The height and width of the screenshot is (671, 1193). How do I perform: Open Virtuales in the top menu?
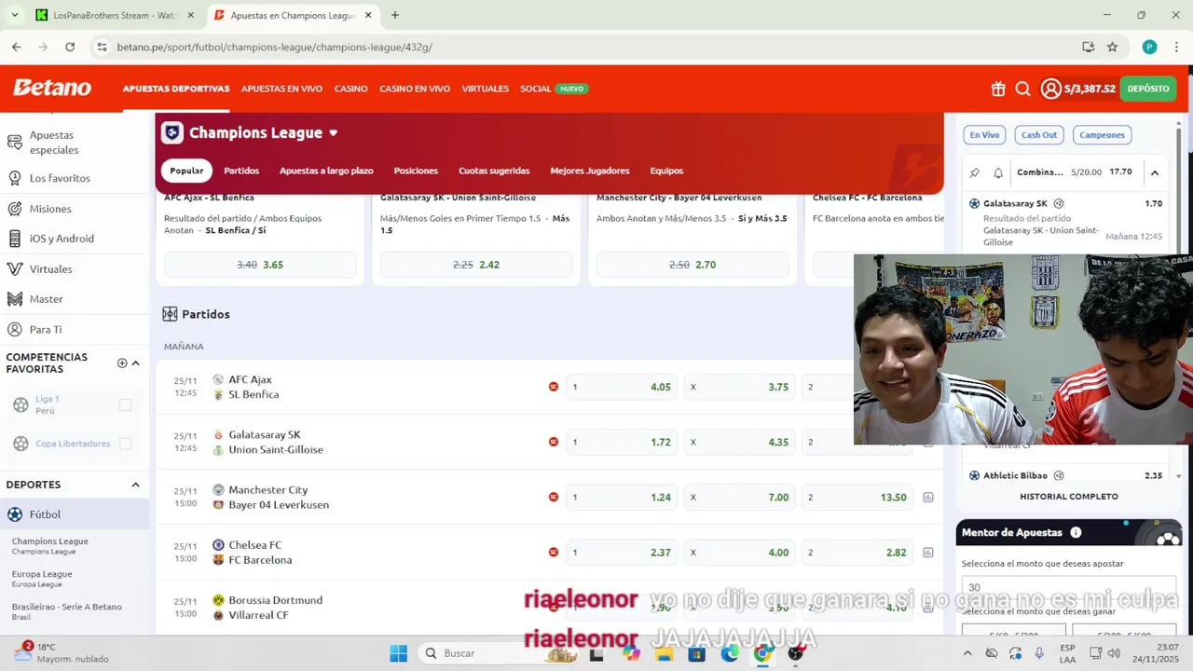tap(485, 89)
